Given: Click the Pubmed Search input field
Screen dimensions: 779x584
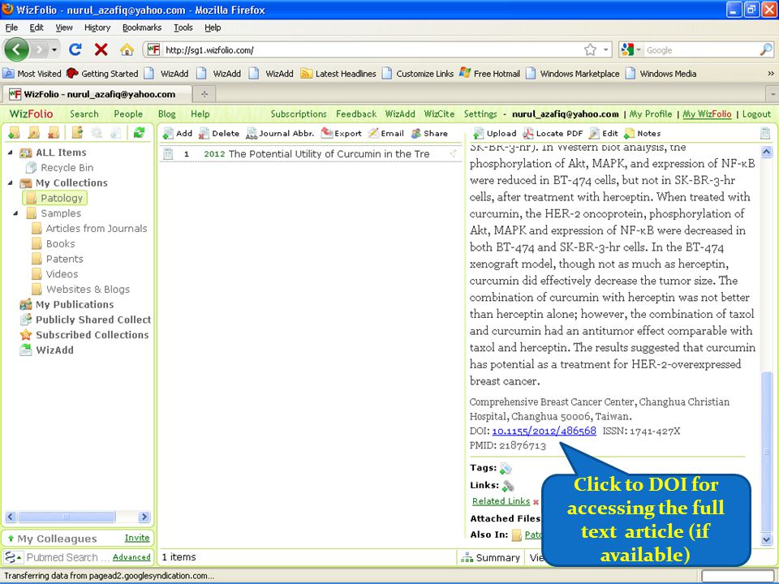Looking at the screenshot, I should pos(67,557).
